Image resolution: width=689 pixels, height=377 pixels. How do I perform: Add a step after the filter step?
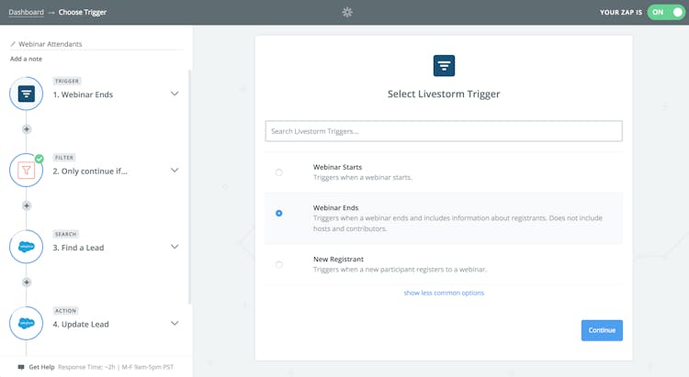coord(27,206)
